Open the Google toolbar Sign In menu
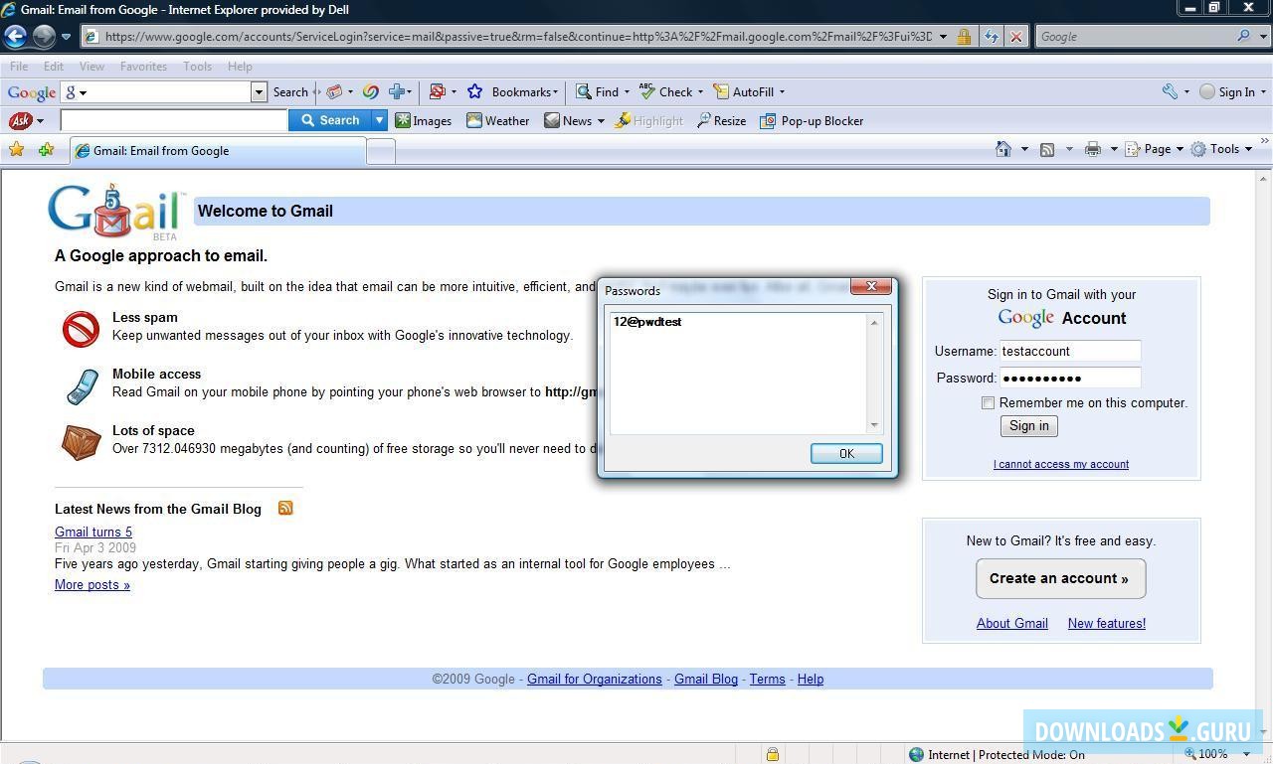Screen dimensions: 1273x764 [x=1233, y=92]
